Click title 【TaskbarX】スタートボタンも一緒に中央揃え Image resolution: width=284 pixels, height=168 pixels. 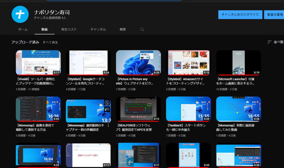[186, 127]
